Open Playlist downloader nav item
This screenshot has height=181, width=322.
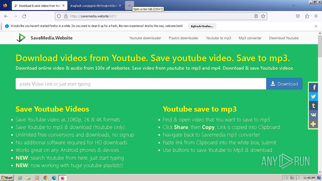pos(184,38)
